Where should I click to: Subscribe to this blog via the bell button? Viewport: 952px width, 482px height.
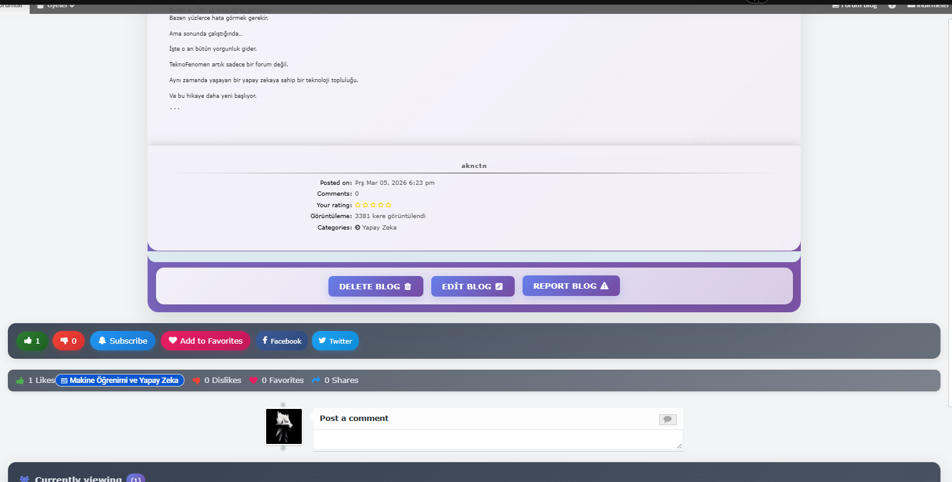click(x=123, y=341)
